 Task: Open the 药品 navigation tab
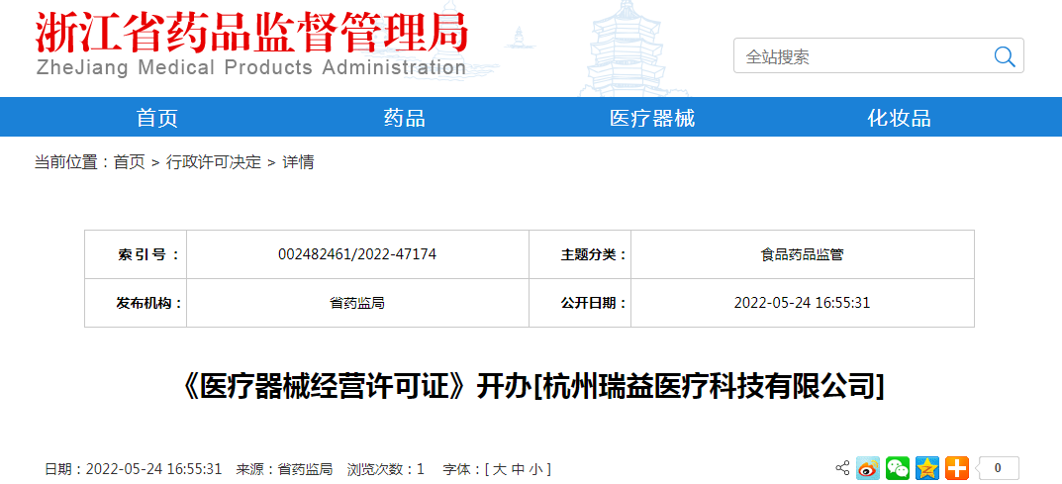tap(405, 118)
